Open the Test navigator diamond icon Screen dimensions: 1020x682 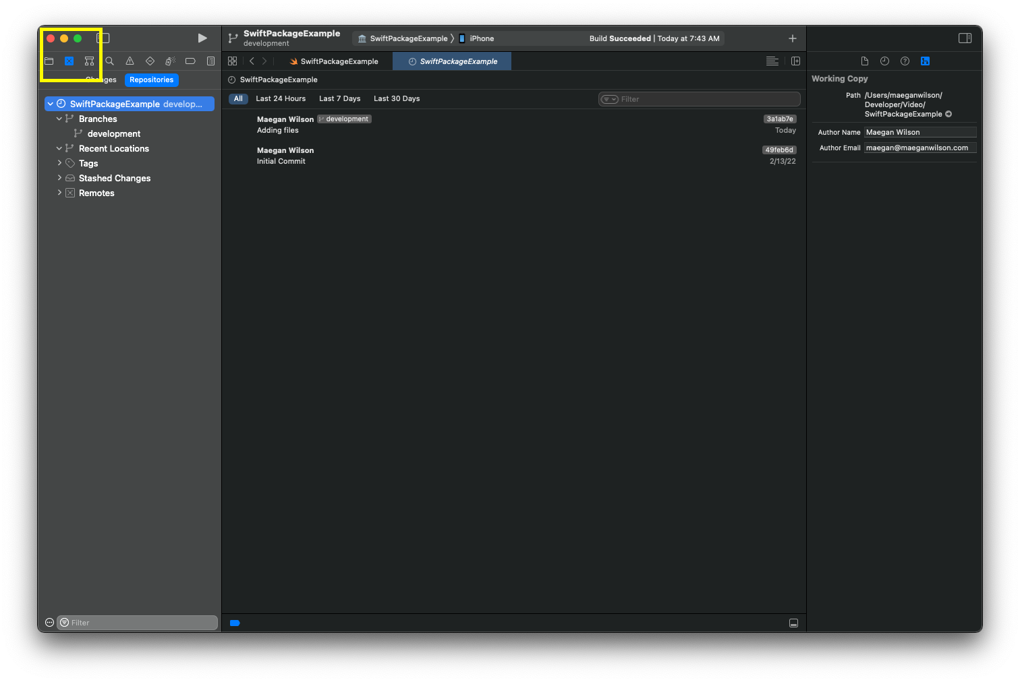(150, 61)
